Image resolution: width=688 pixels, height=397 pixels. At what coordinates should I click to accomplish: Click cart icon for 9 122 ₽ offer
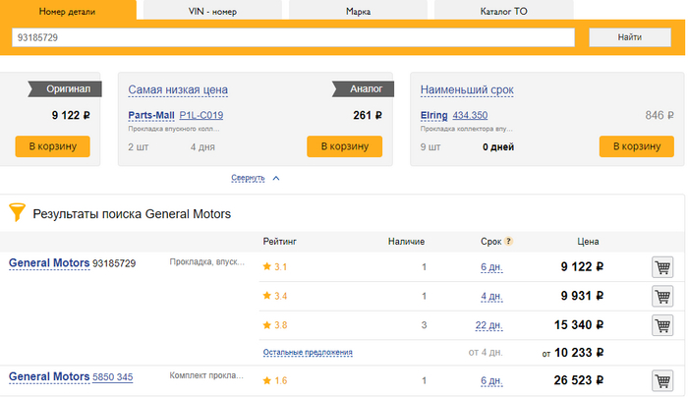(x=662, y=267)
